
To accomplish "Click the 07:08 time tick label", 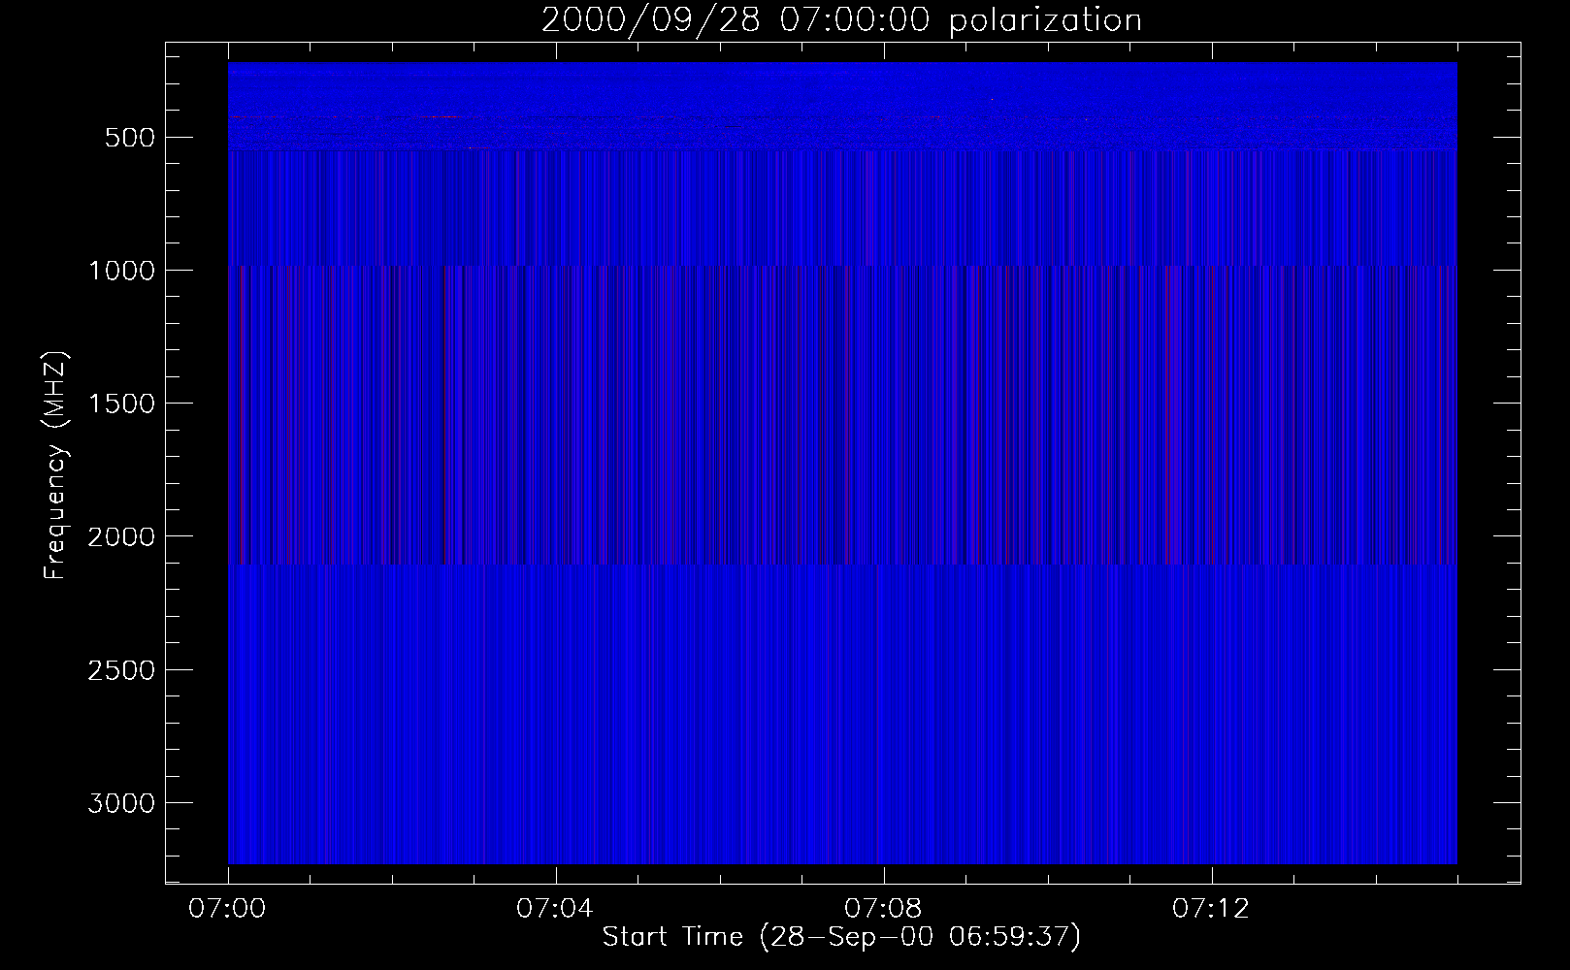I will pyautogui.click(x=883, y=909).
